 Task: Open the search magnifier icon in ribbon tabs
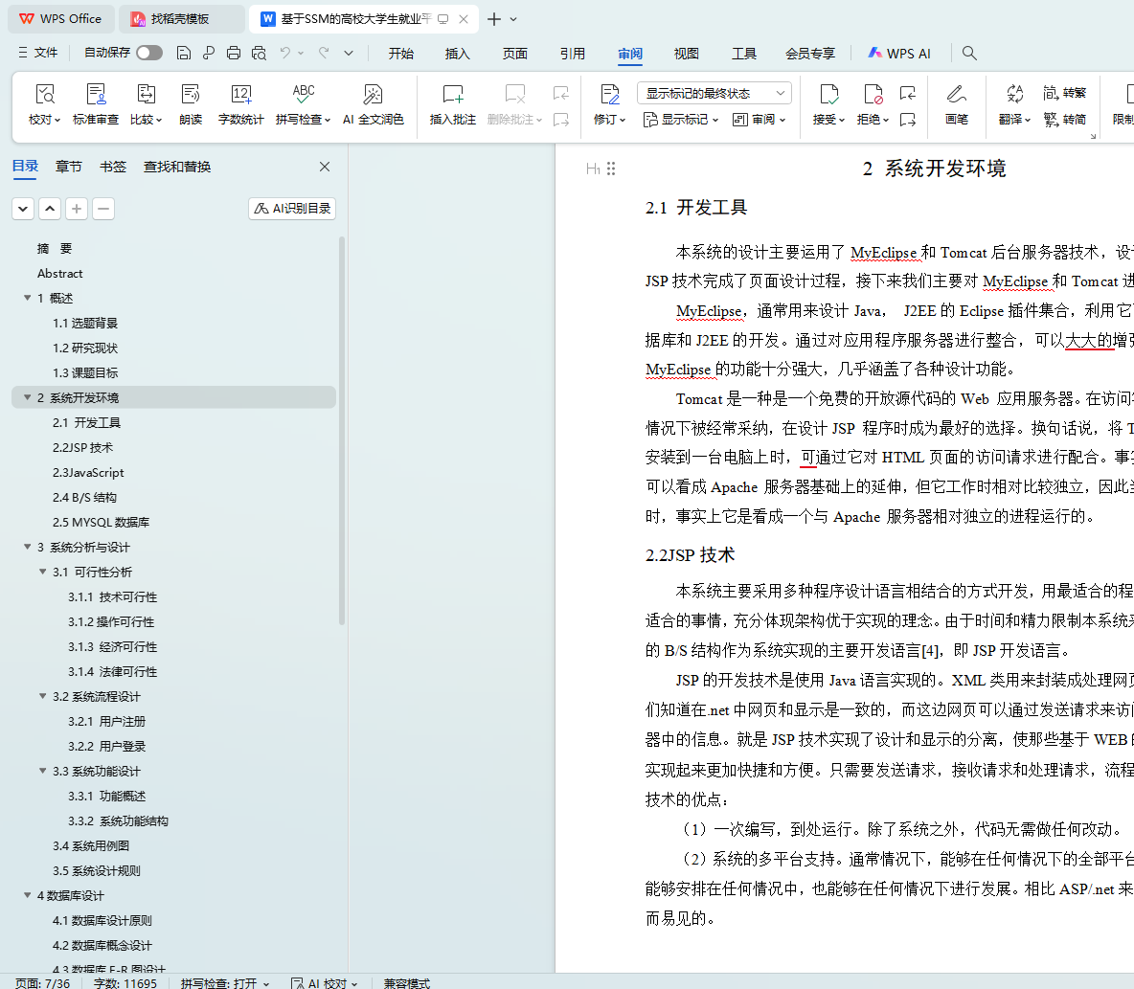tap(969, 53)
